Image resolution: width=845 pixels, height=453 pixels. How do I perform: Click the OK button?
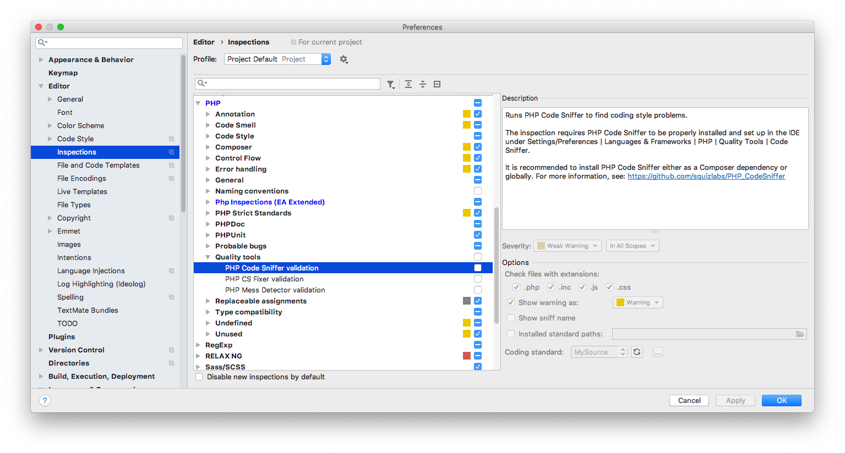(x=781, y=400)
